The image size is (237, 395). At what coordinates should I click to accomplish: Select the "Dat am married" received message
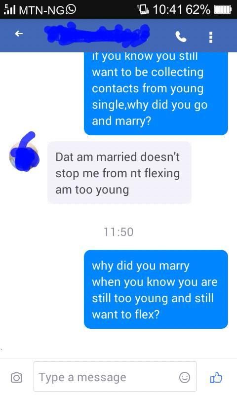tap(119, 172)
